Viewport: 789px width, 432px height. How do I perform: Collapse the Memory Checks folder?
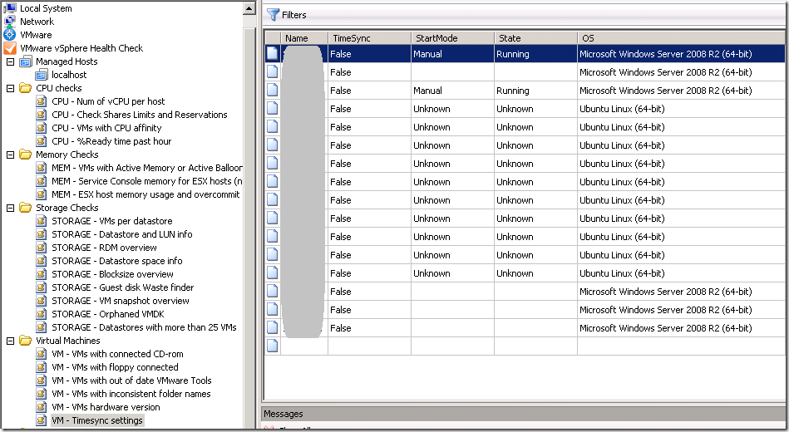[x=10, y=155]
